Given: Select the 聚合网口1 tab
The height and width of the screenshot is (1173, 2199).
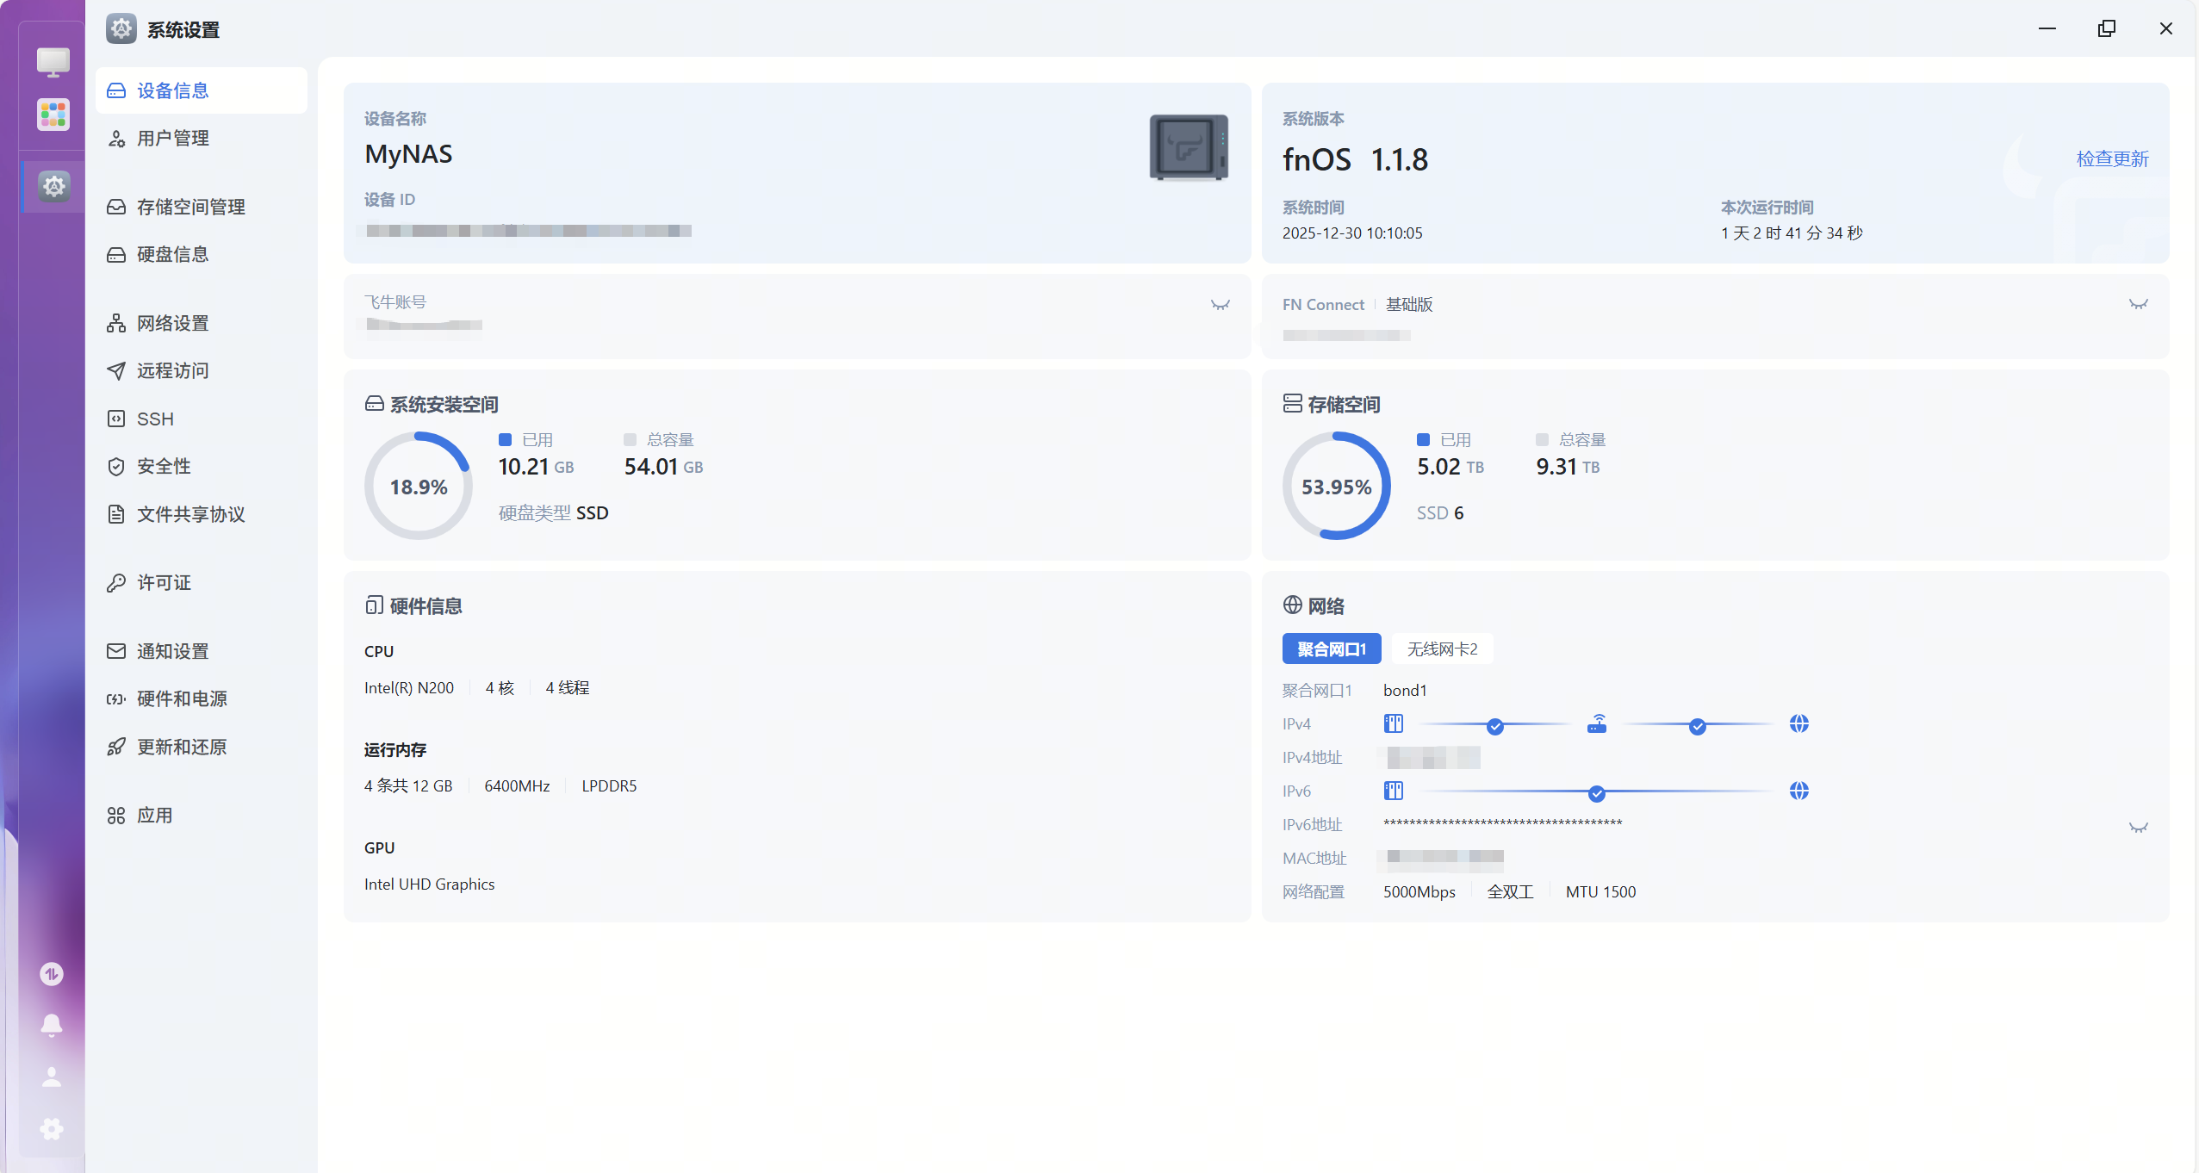Looking at the screenshot, I should (1331, 649).
